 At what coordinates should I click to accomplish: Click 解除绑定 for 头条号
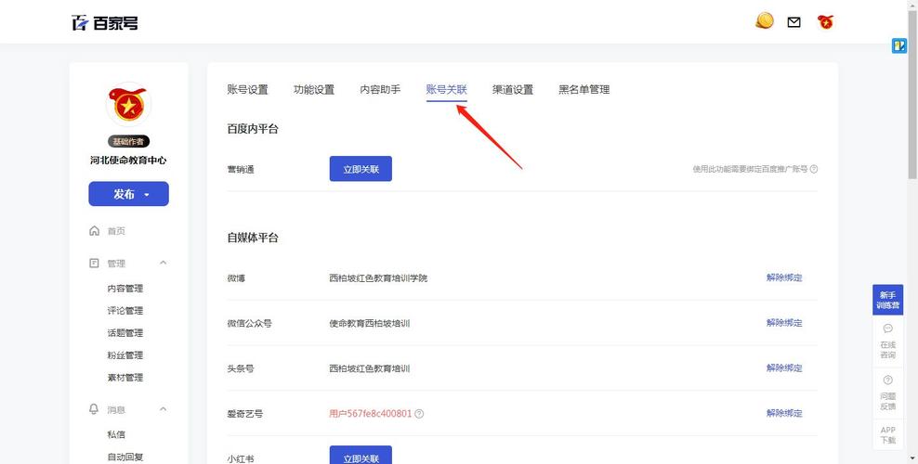[784, 368]
